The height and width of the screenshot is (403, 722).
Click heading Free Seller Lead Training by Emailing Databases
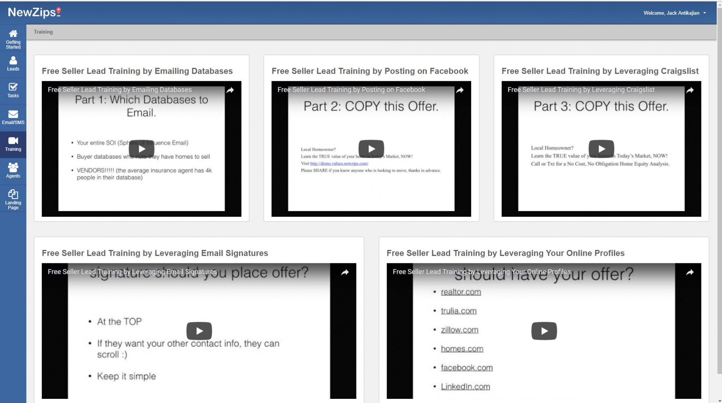point(137,71)
